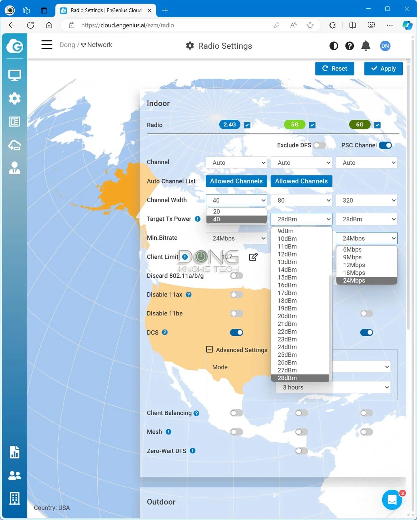Viewport: 417px width, 520px height.
Task: Choose 9dBm from the Tx Power list
Action: click(x=300, y=231)
